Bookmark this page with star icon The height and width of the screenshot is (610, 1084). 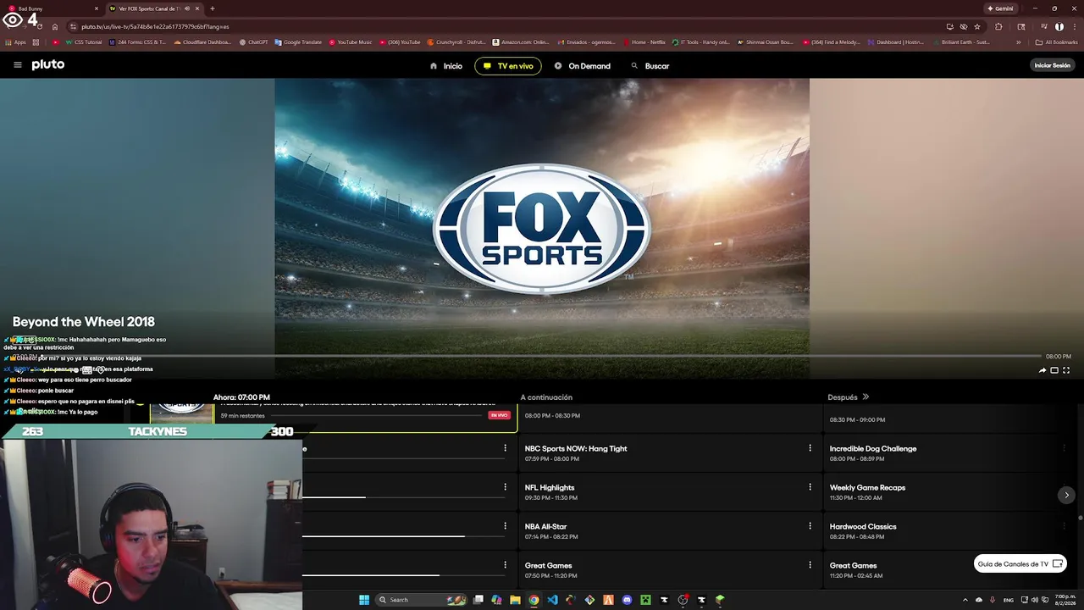click(977, 26)
